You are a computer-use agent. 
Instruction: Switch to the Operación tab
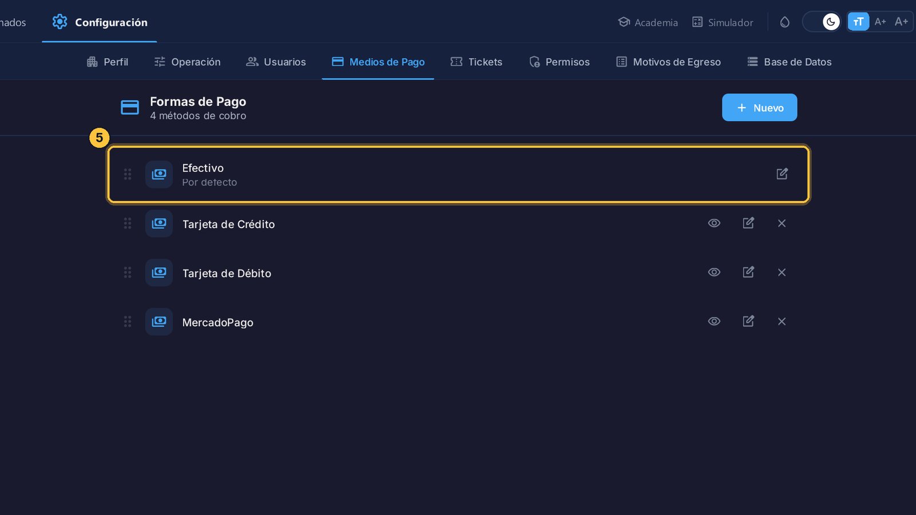187,62
